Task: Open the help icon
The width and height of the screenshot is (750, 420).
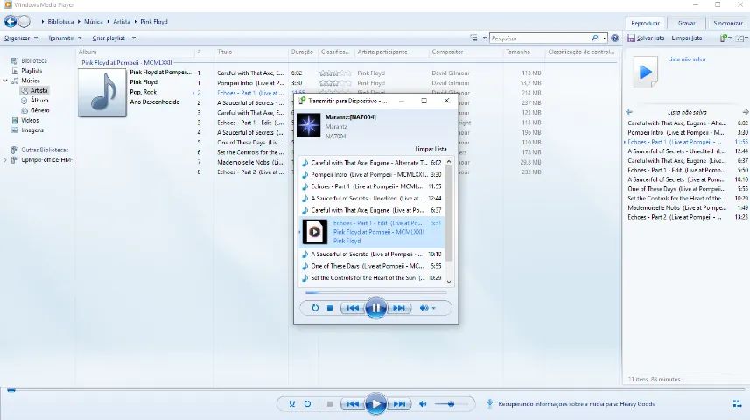Action: tap(614, 38)
